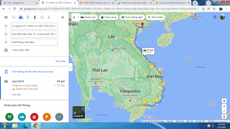Open Windows Start menu

coord(4,126)
